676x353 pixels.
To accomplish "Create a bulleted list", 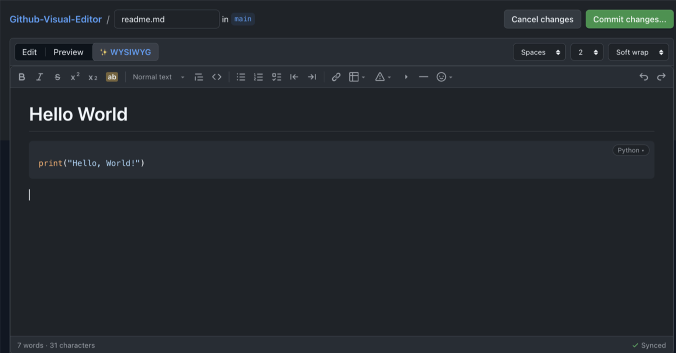I will [x=241, y=77].
